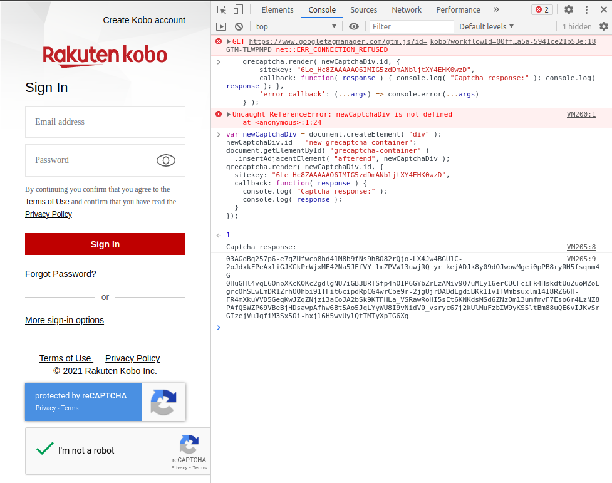
Task: Open footer Terms of Use link
Action: pyautogui.click(x=66, y=358)
